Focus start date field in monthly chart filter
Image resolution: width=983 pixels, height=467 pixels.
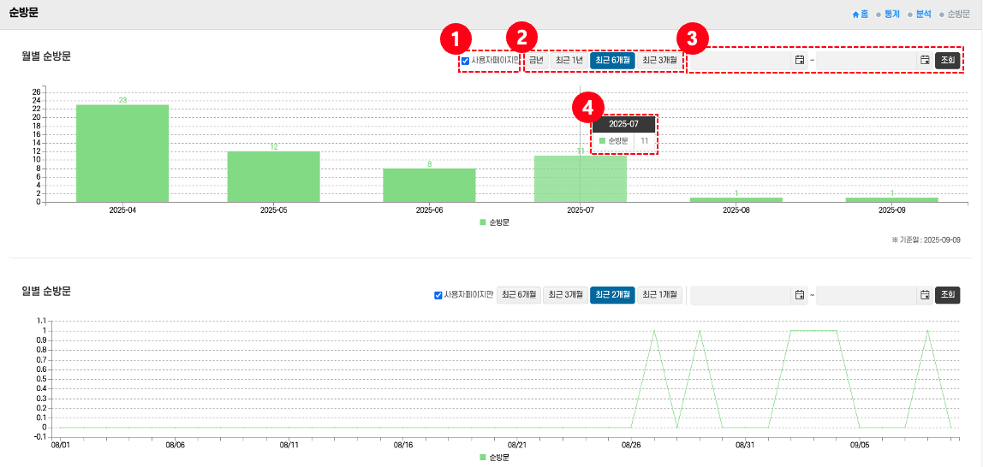[741, 60]
